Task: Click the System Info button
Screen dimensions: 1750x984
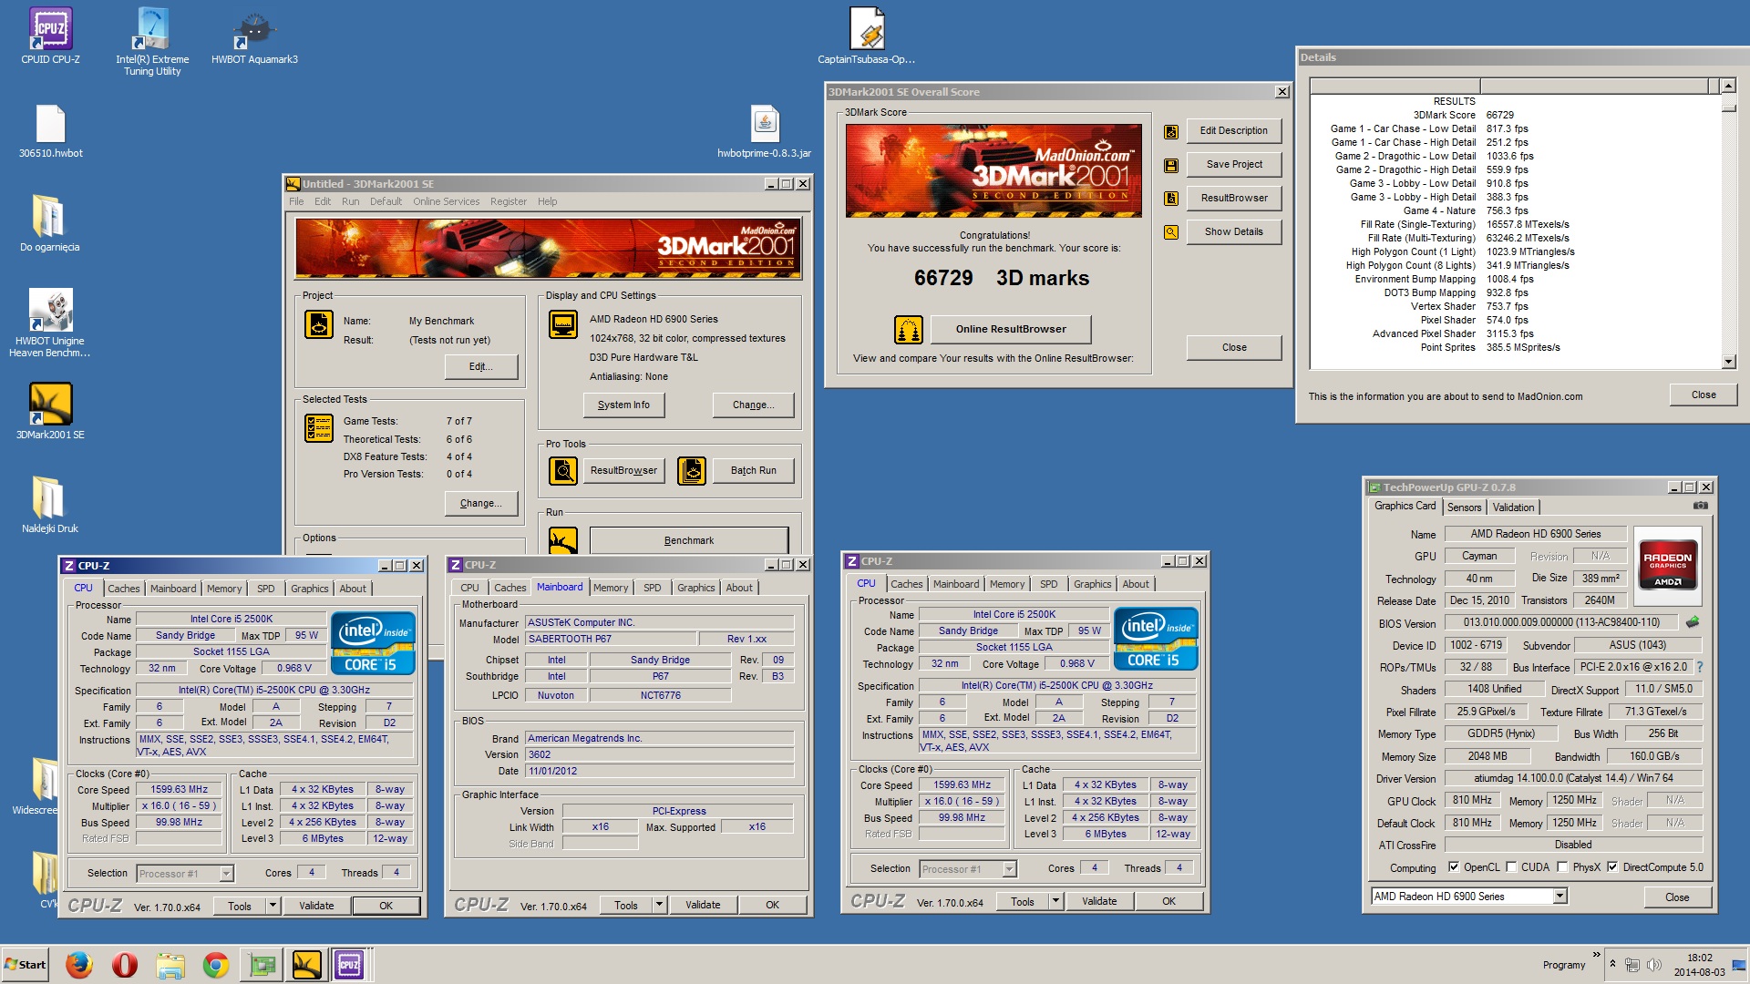Action: [x=623, y=405]
